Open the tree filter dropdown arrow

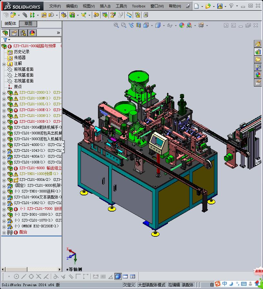(x=9, y=40)
